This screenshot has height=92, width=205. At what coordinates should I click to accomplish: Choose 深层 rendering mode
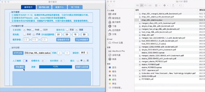coord(67,30)
